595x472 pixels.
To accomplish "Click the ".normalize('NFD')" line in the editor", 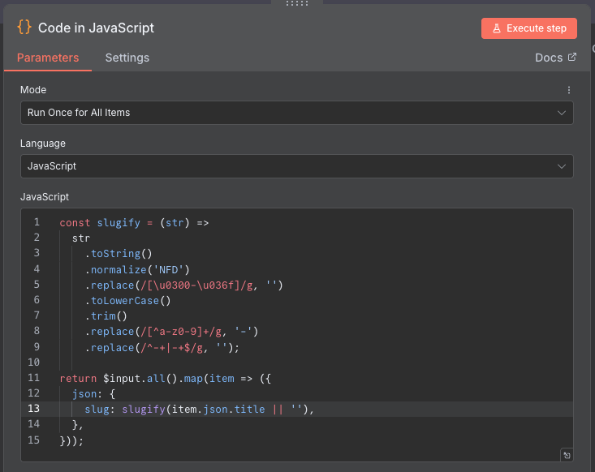I will [137, 269].
